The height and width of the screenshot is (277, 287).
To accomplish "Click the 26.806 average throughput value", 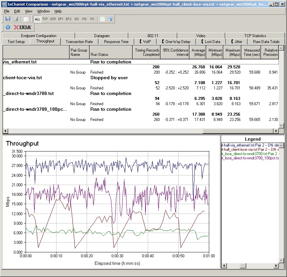I will 200,72.
